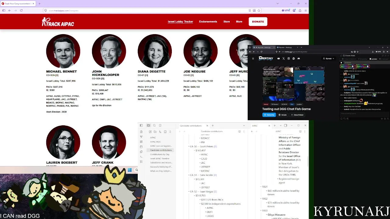Change the sort order in Obsidian explorer
The height and width of the screenshot is (219, 390).
160,132
